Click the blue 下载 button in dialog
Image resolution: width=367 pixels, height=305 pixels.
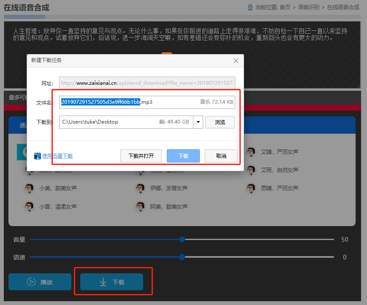pos(183,156)
